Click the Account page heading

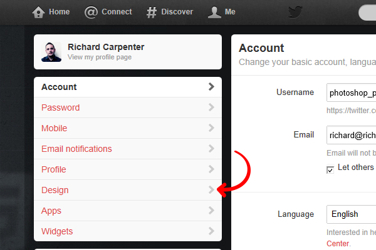point(261,48)
